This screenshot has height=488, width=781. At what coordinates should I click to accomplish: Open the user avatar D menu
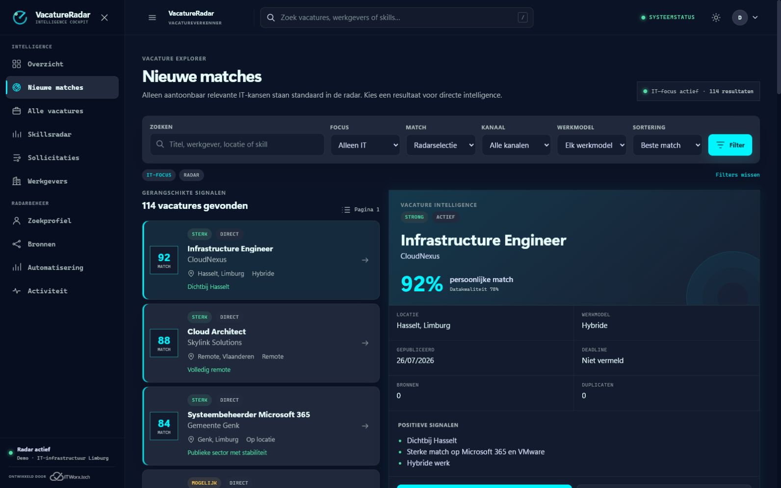740,18
